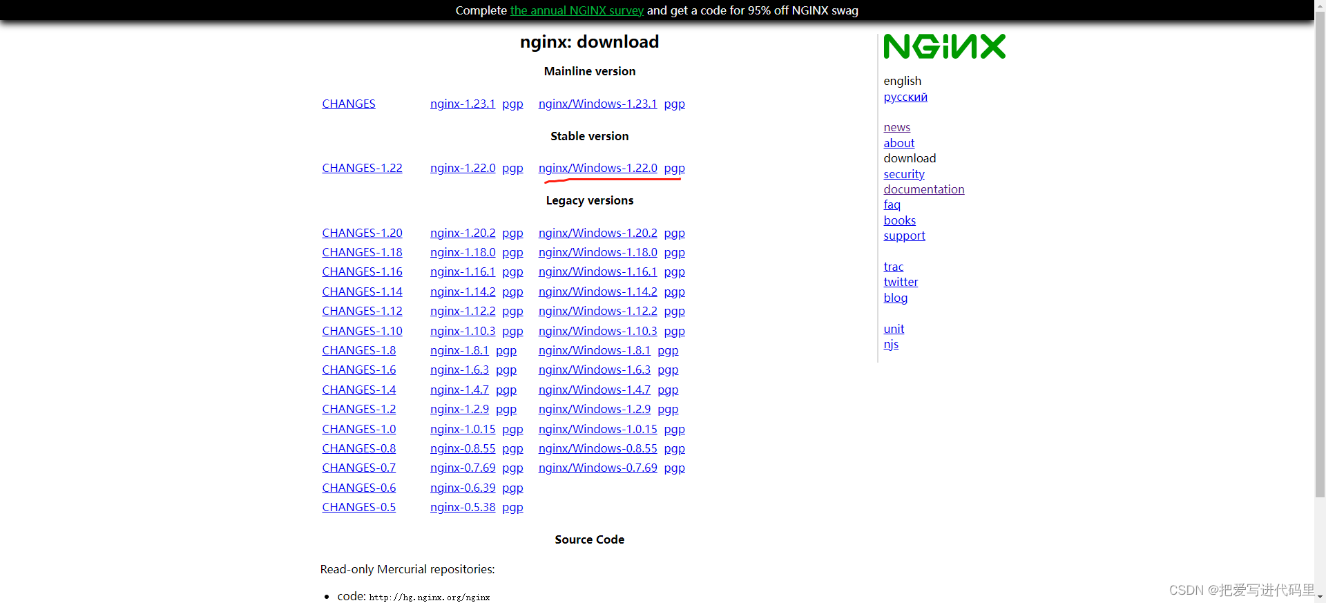Open the twitter link
The width and height of the screenshot is (1326, 603).
click(901, 282)
